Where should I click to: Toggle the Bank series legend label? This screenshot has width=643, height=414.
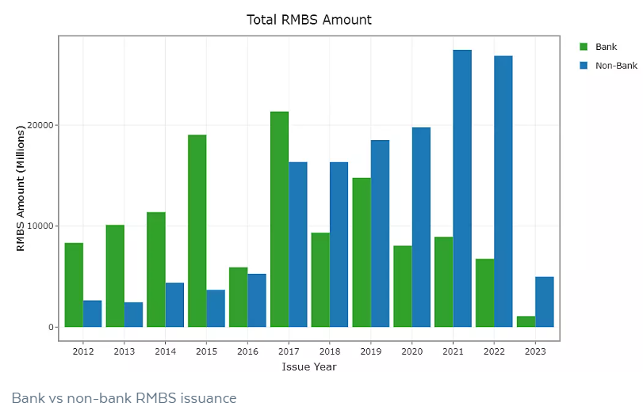coord(606,47)
